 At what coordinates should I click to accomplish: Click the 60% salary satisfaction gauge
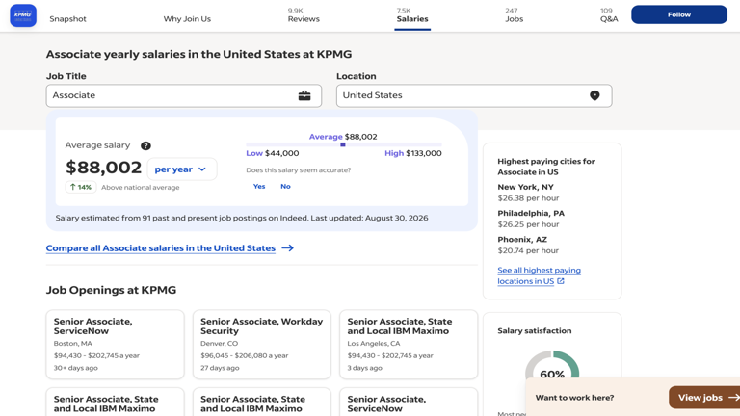pyautogui.click(x=552, y=366)
